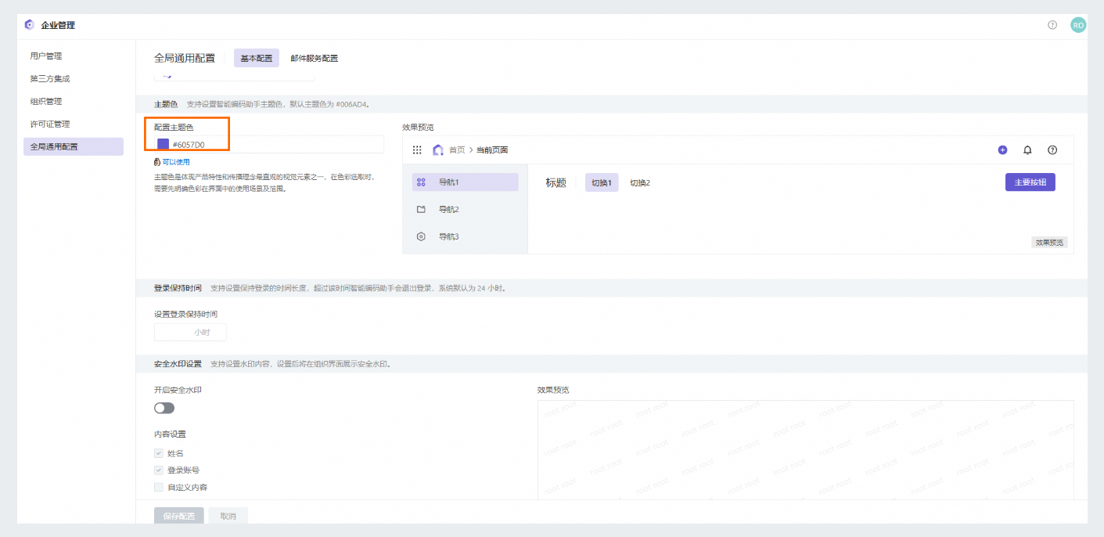
Task: Click the notification bell icon in the preview
Action: (x=1027, y=150)
